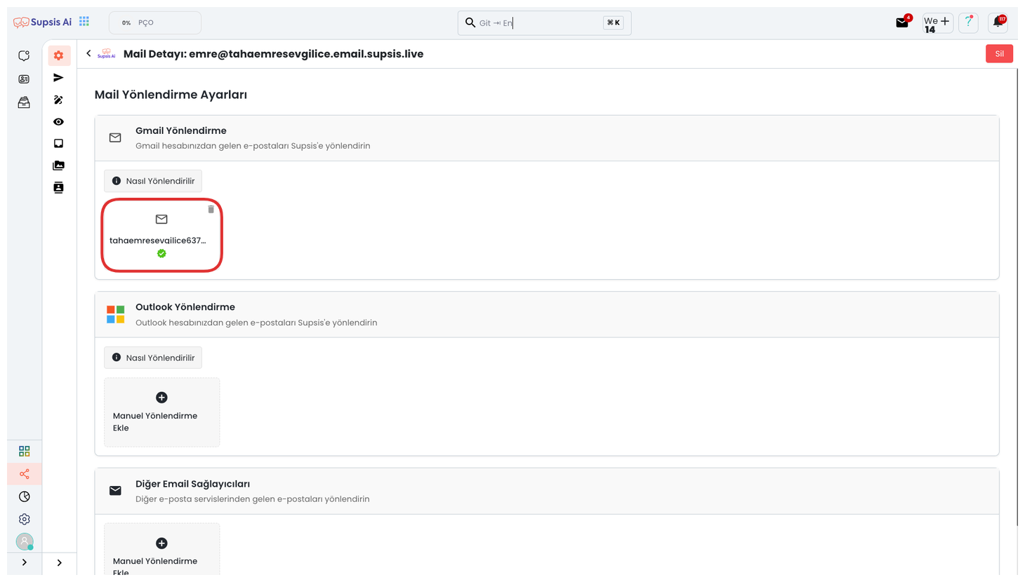Open the user avatar profile
This screenshot has width=1025, height=582.
point(25,541)
